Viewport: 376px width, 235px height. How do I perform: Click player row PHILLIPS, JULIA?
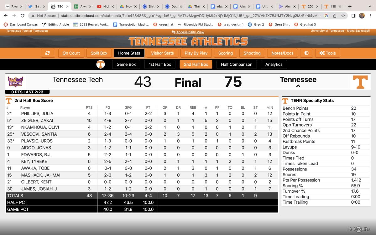click(x=142, y=113)
